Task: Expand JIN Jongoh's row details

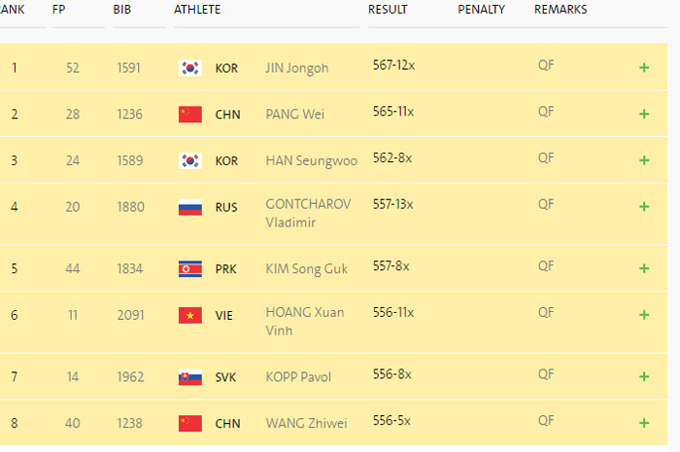Action: point(643,68)
